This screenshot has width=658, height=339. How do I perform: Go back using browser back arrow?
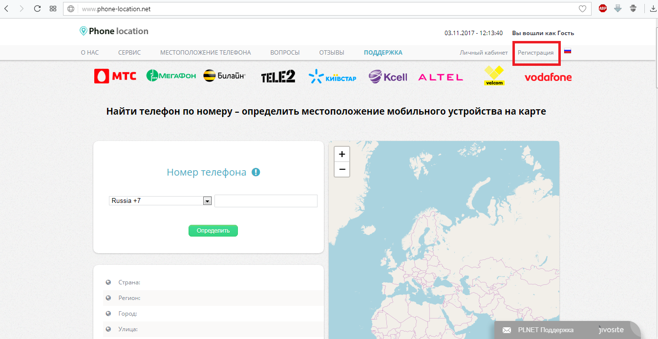(6, 9)
